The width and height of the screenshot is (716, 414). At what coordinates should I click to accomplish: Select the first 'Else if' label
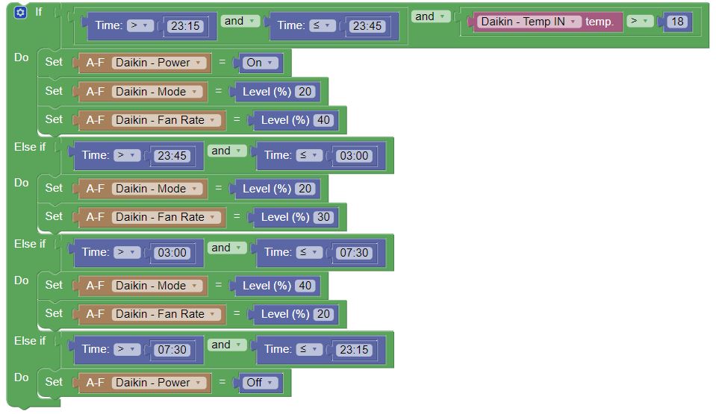coord(30,147)
